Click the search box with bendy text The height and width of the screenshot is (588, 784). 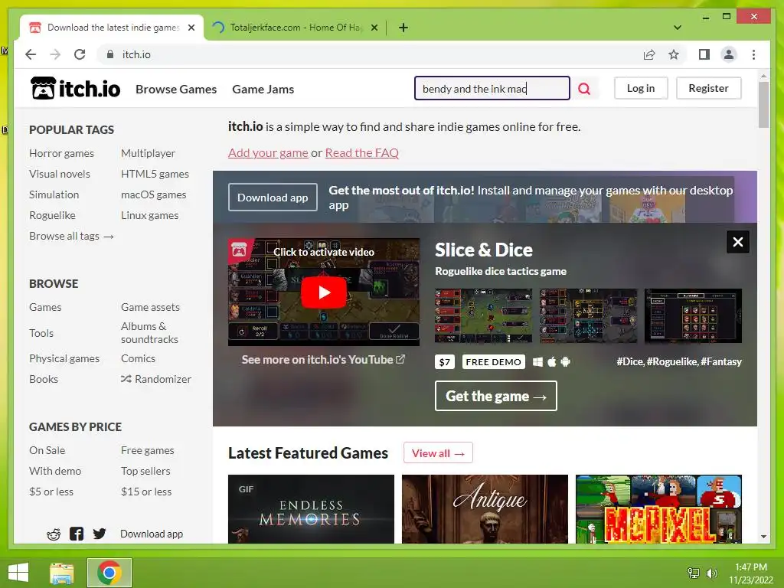[492, 89]
